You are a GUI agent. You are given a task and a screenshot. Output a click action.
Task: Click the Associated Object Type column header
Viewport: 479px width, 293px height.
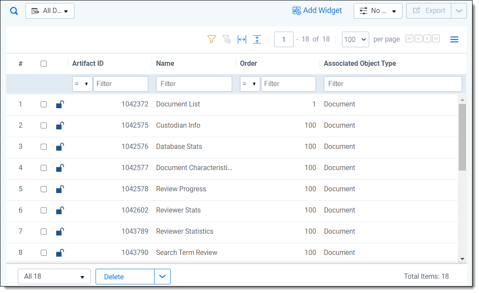(360, 64)
